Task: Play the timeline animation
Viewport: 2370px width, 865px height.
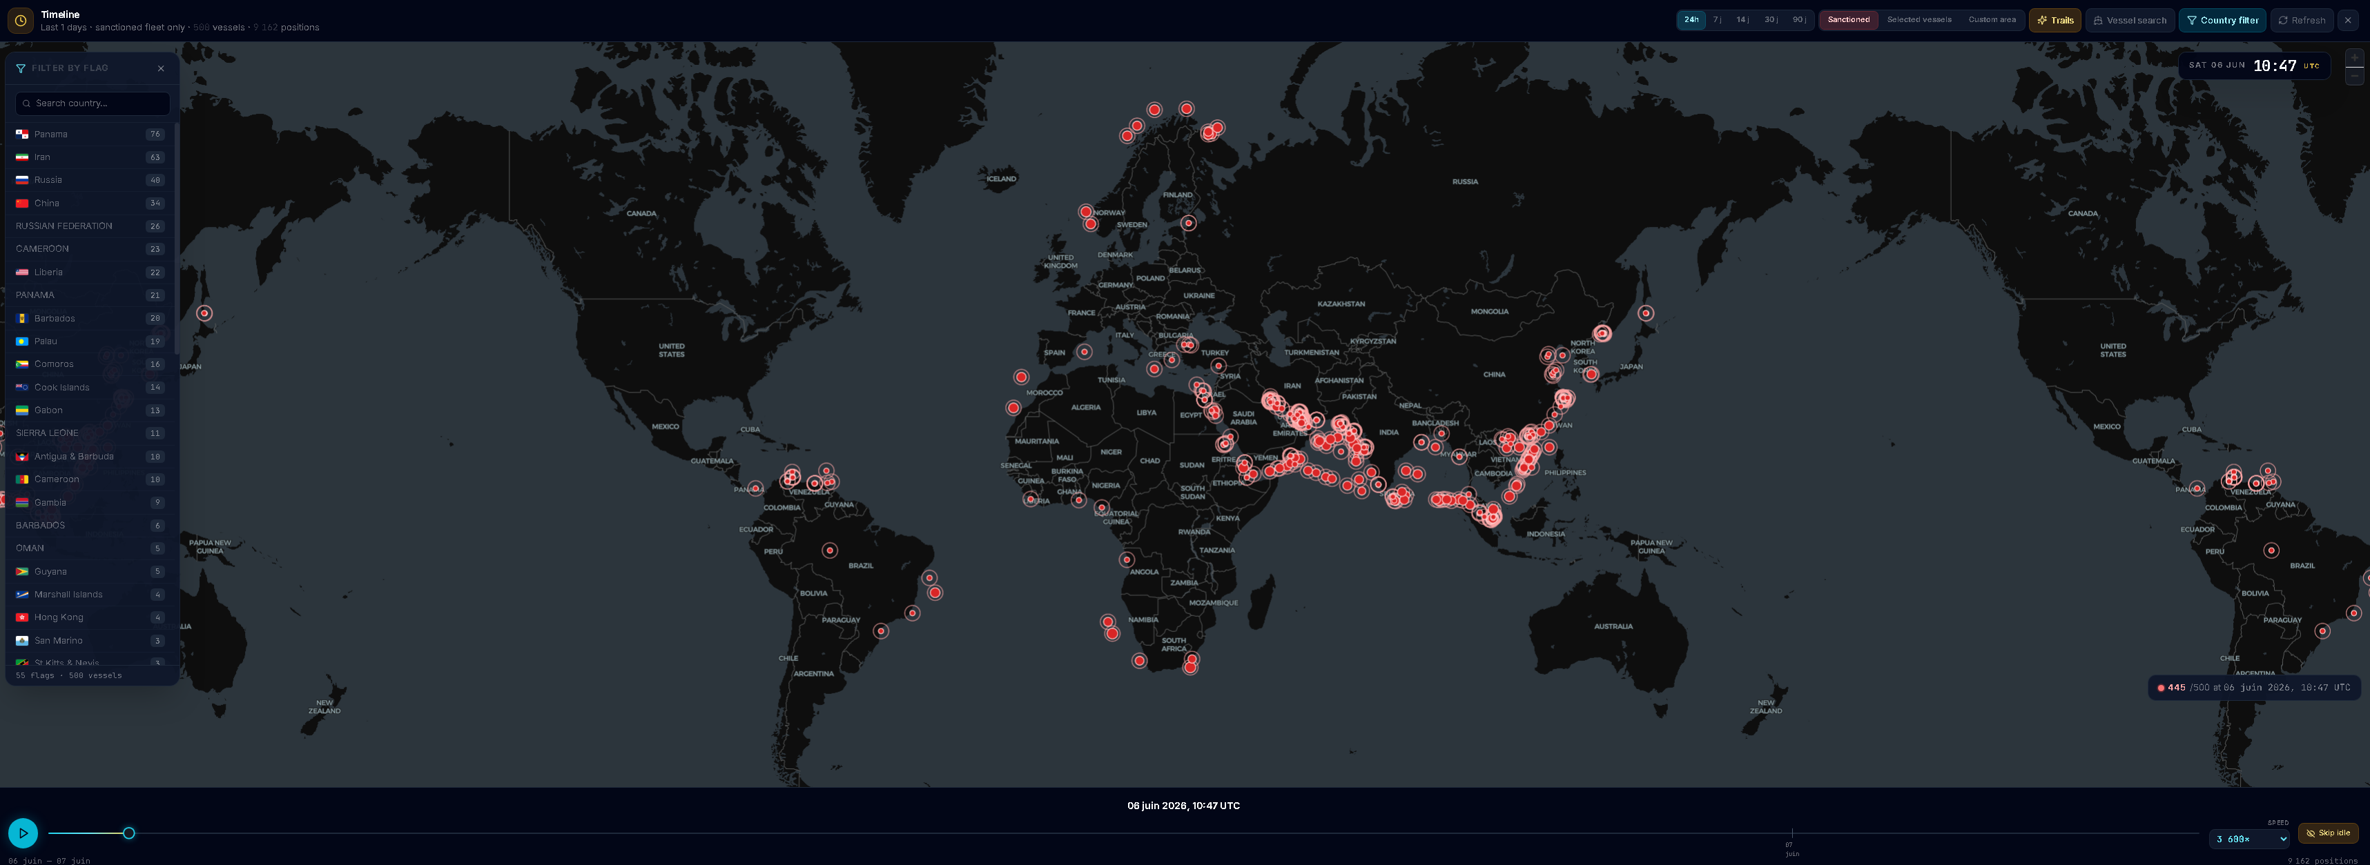Action: [x=23, y=834]
